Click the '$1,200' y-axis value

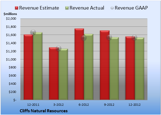pyautogui.click(x=11, y=51)
